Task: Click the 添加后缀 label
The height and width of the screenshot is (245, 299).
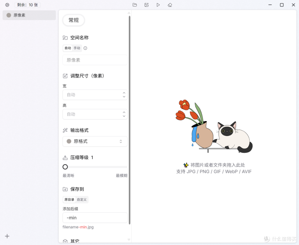Action: point(70,209)
